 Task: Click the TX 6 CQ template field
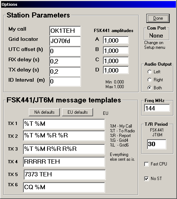(x=64, y=187)
